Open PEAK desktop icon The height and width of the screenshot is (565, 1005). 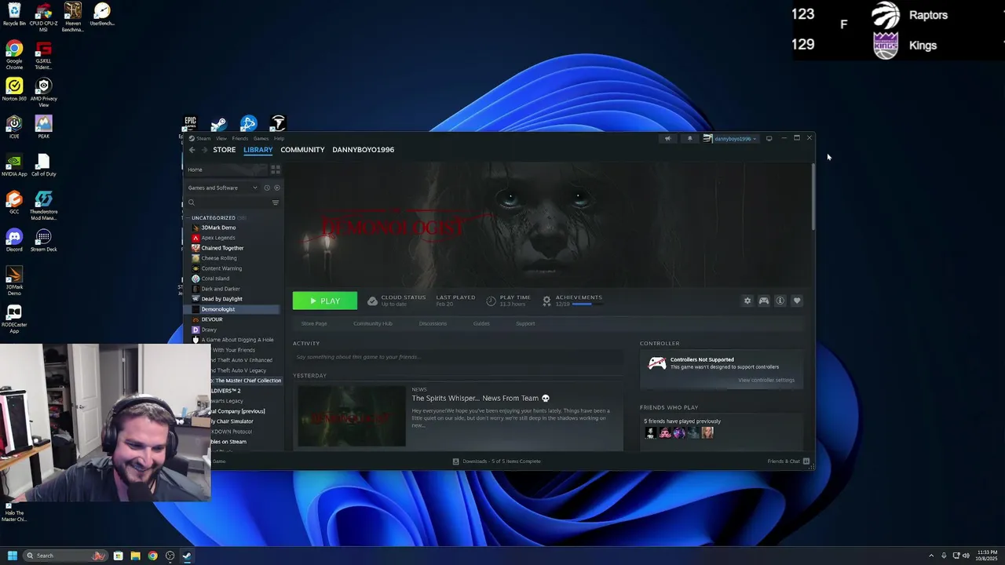click(43, 123)
